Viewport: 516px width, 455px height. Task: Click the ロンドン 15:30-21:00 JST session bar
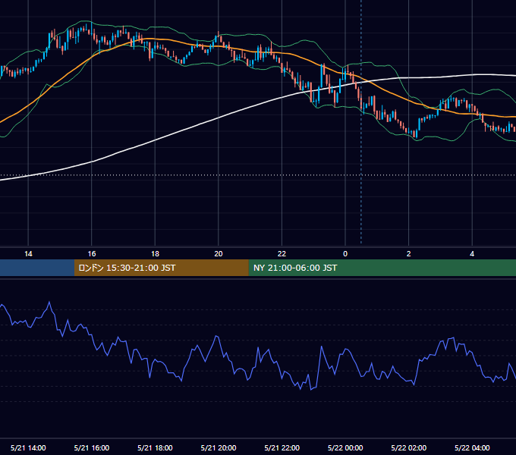(161, 268)
